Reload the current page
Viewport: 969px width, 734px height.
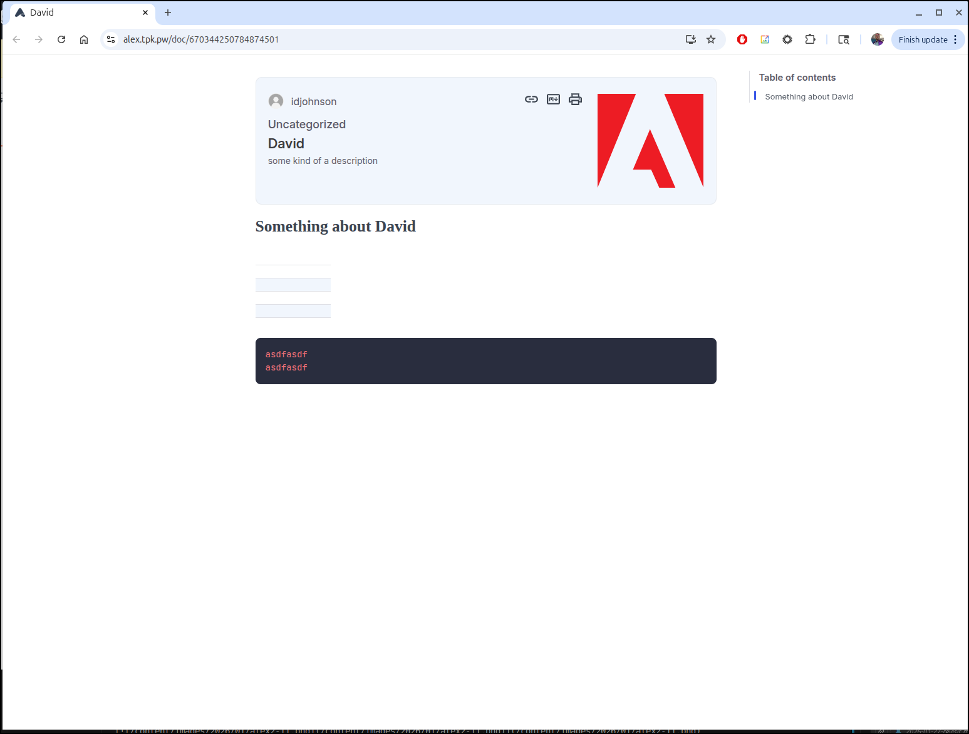click(x=61, y=39)
